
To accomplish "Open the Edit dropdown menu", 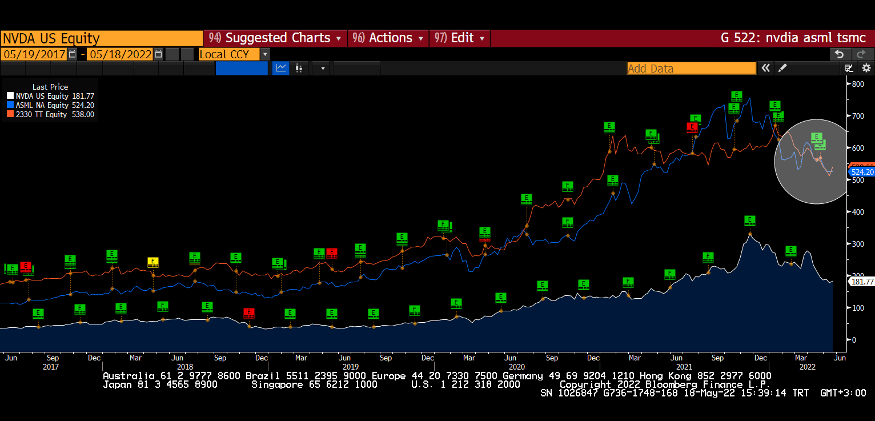I will 459,38.
